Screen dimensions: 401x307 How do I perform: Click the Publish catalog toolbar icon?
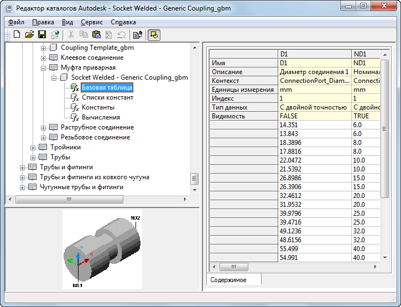(x=55, y=34)
